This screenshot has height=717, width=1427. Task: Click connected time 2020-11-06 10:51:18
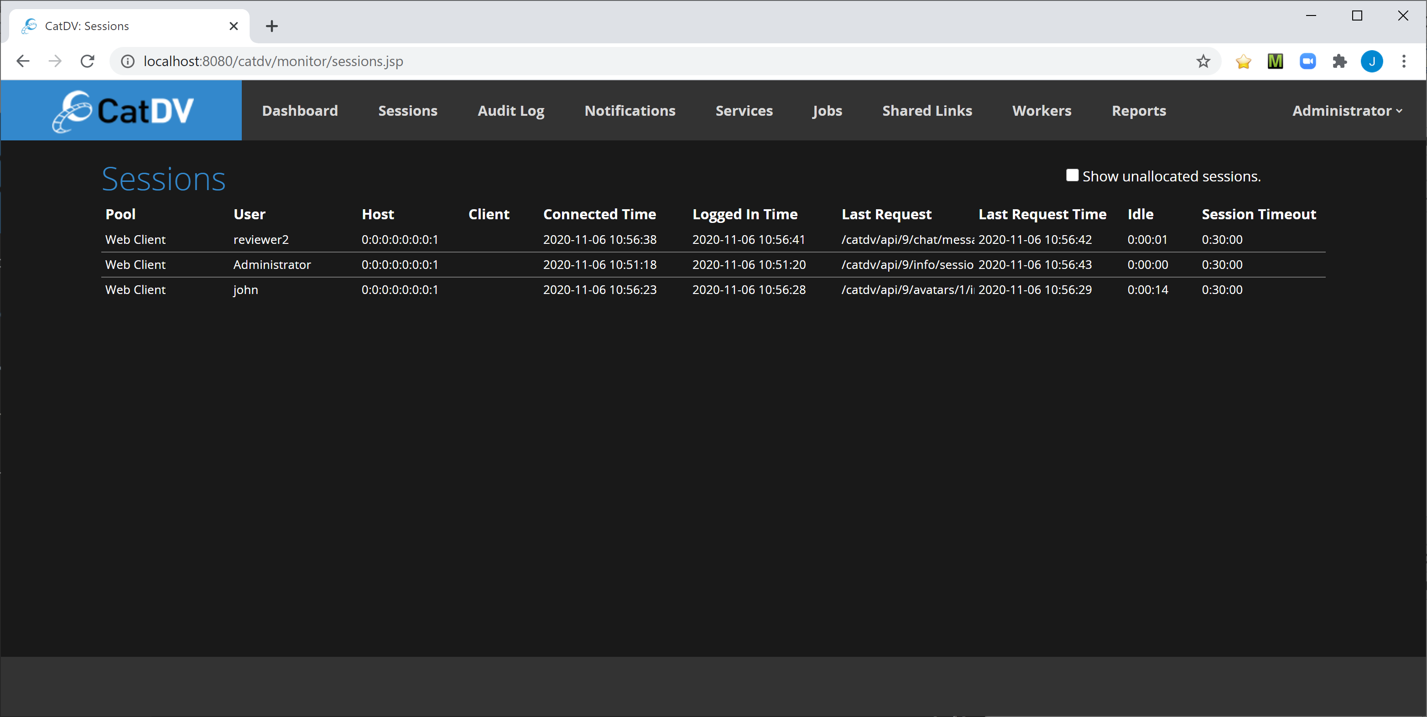(x=599, y=265)
